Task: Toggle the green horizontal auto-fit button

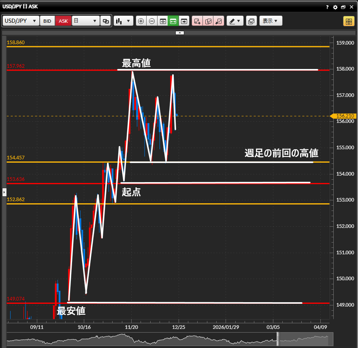Action: click(173, 21)
